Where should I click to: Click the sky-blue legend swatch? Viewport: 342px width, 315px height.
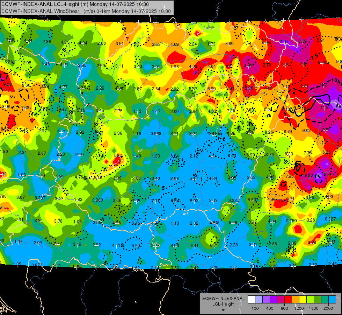[332, 300]
